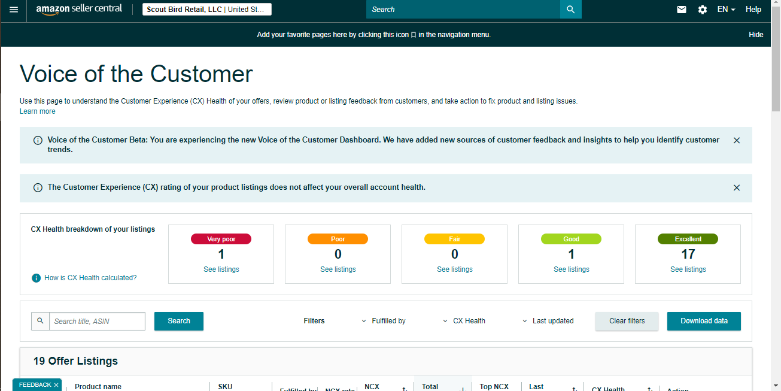Screen dimensions: 781x391
Task: Open the Scout Bird Retail account switcher
Action: (x=207, y=10)
